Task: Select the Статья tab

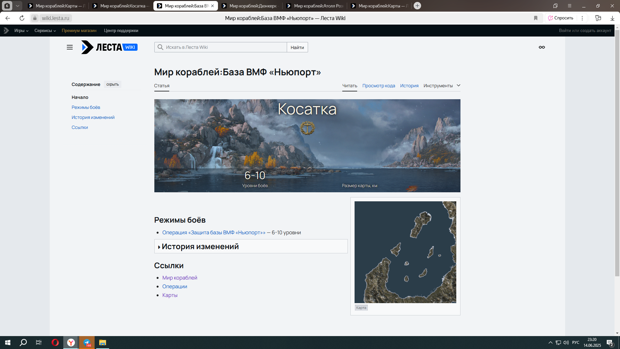Action: (x=162, y=86)
